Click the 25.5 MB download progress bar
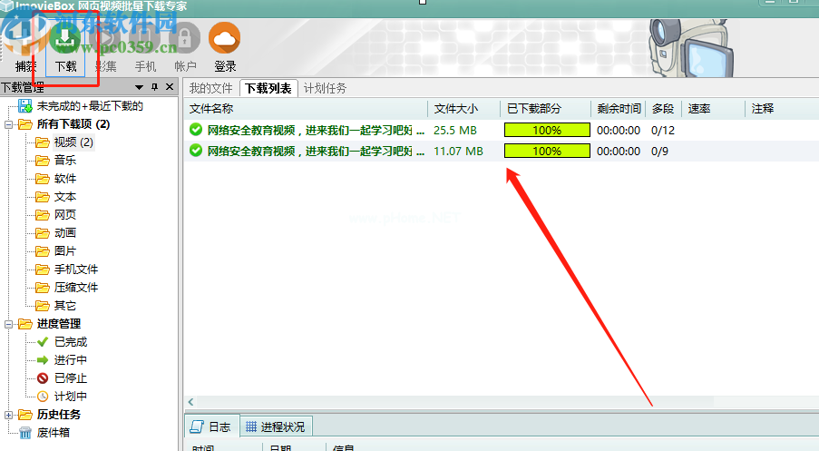Screen dimensions: 819x451 [x=547, y=131]
